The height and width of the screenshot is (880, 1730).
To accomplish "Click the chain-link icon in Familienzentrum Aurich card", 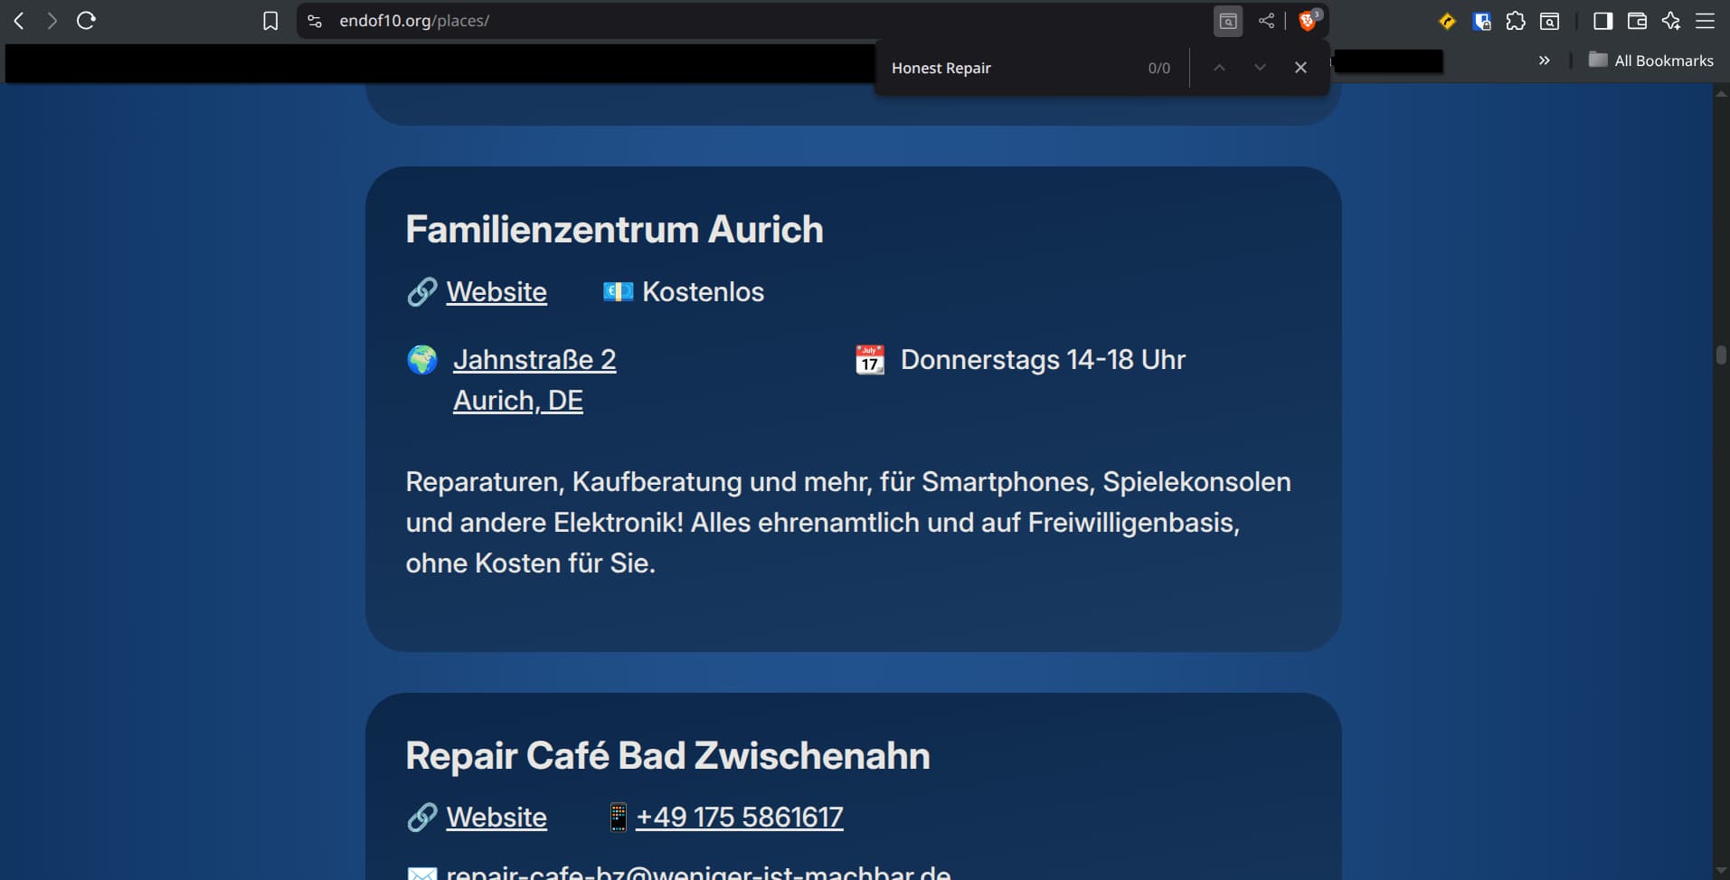I will [422, 292].
